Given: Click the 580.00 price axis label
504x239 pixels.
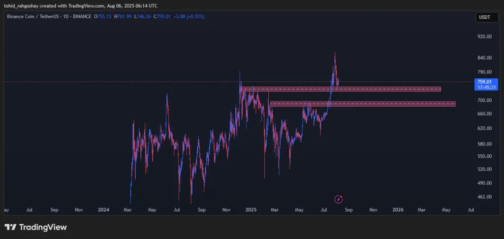Looking at the screenshot, I should (484, 144).
